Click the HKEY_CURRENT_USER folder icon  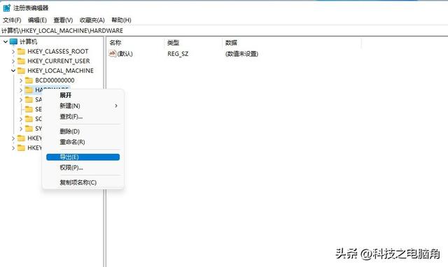22,61
